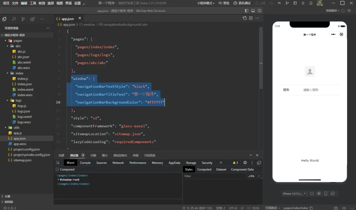
Task: Click the user avatar in title bar
Action: tap(320, 3)
